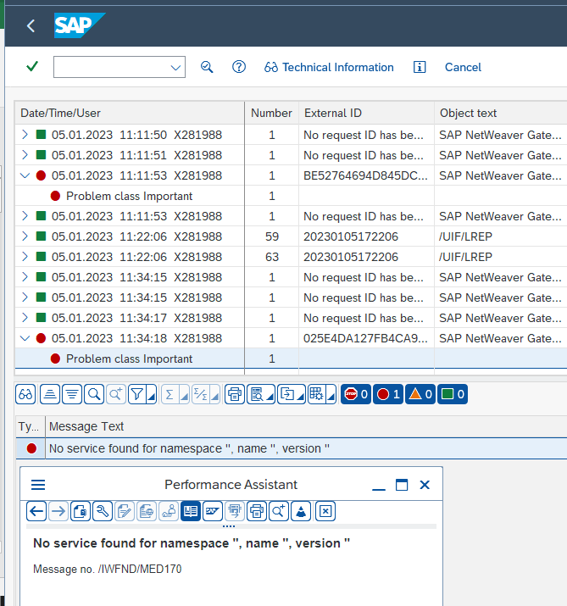This screenshot has height=606, width=567.
Task: Click the green checkmark Continue icon
Action: click(32, 66)
